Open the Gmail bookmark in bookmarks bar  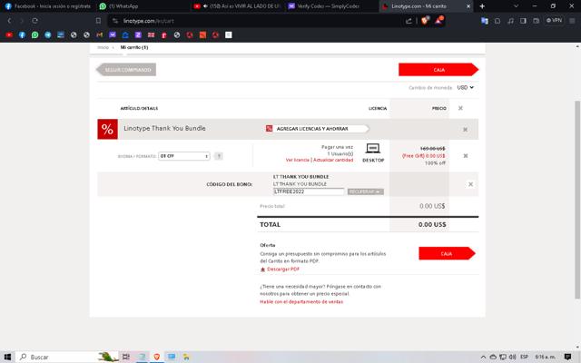(x=99, y=34)
